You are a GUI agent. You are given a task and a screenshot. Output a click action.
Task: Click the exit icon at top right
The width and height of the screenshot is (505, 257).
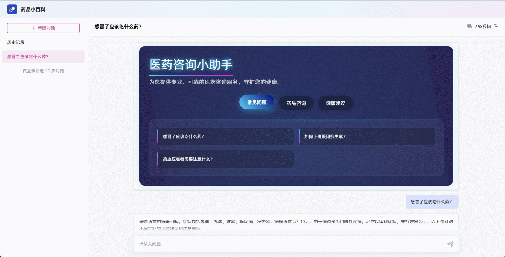(x=495, y=27)
